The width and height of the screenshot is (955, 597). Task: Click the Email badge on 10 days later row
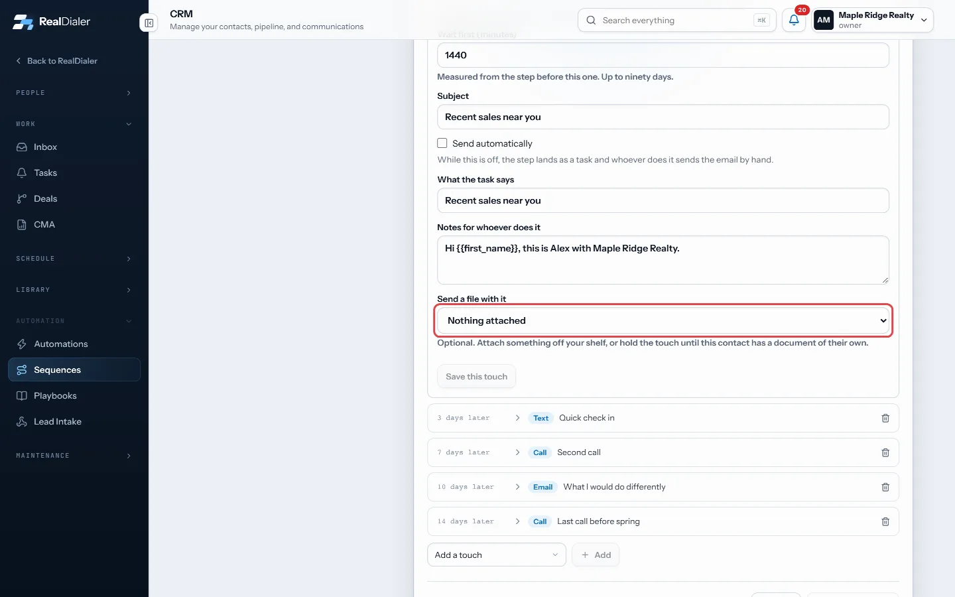tap(542, 488)
